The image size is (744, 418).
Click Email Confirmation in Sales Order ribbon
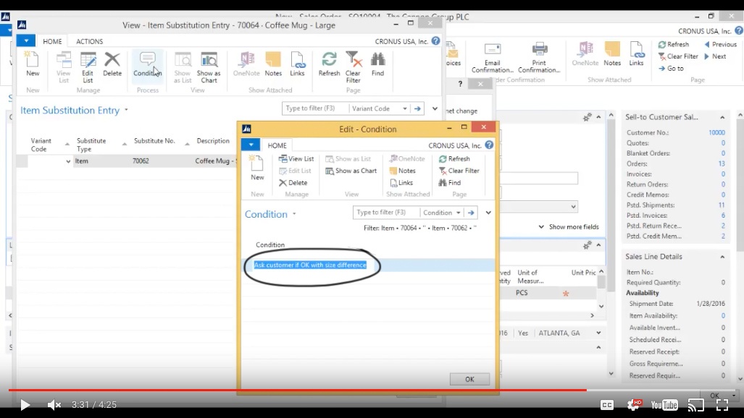493,59
